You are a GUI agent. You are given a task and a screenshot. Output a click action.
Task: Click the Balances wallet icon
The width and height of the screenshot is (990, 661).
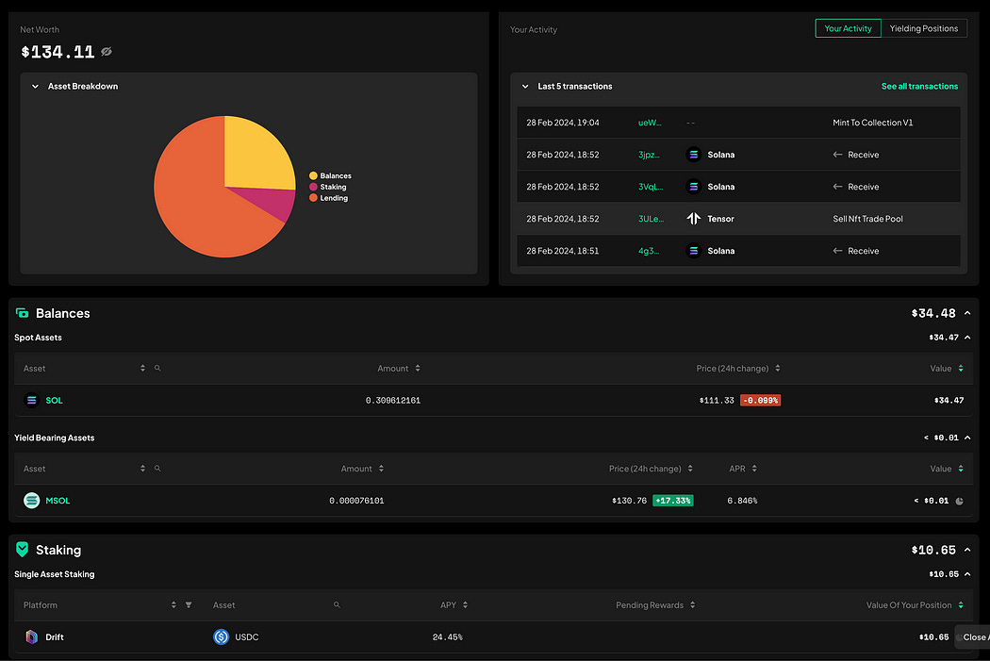(x=22, y=313)
